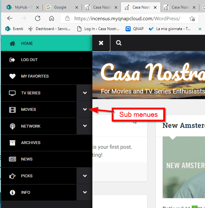
Task: Open La mia giornata bookmark
Action: coord(170,29)
